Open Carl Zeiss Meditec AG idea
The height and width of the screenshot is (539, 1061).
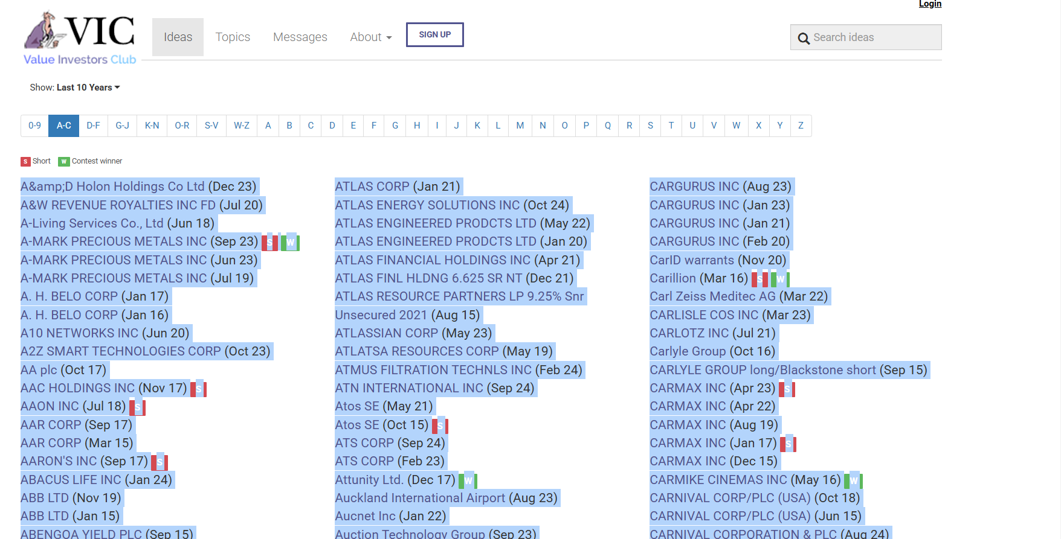[712, 296]
